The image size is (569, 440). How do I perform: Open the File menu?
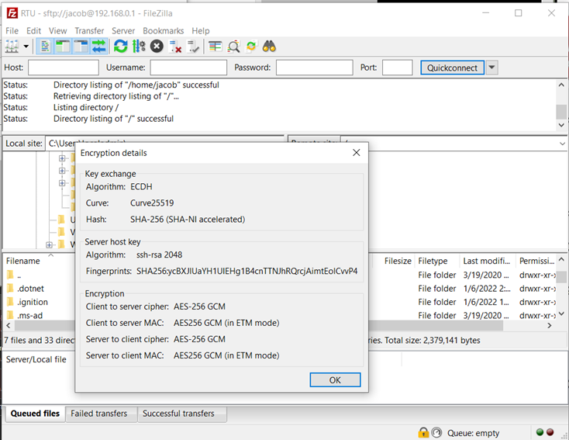[x=12, y=31]
